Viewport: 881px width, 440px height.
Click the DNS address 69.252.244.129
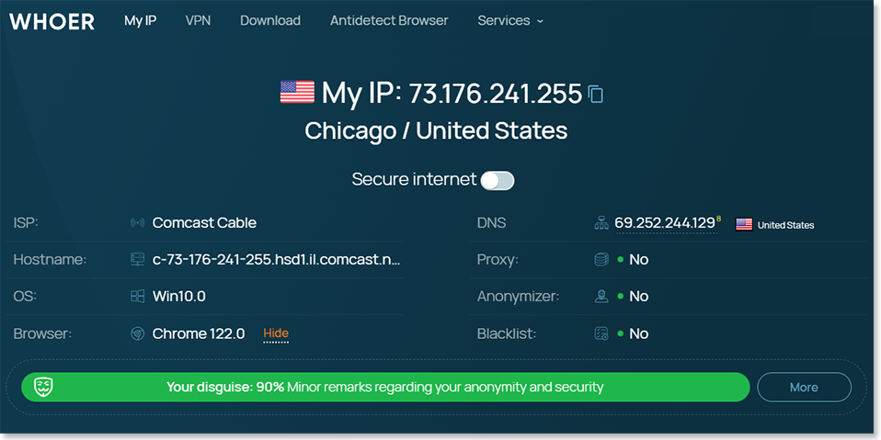(664, 223)
